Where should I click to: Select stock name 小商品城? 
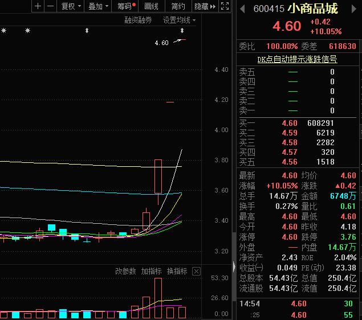click(313, 9)
